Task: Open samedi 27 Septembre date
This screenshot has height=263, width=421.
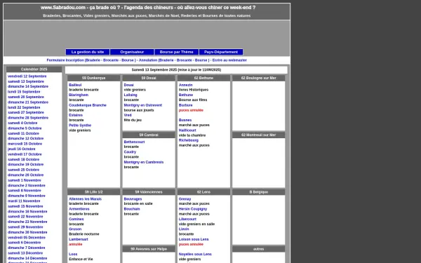Action: 26,113
